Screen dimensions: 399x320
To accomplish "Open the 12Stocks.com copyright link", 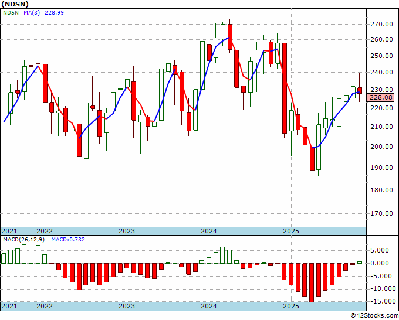I will pyautogui.click(x=374, y=316).
